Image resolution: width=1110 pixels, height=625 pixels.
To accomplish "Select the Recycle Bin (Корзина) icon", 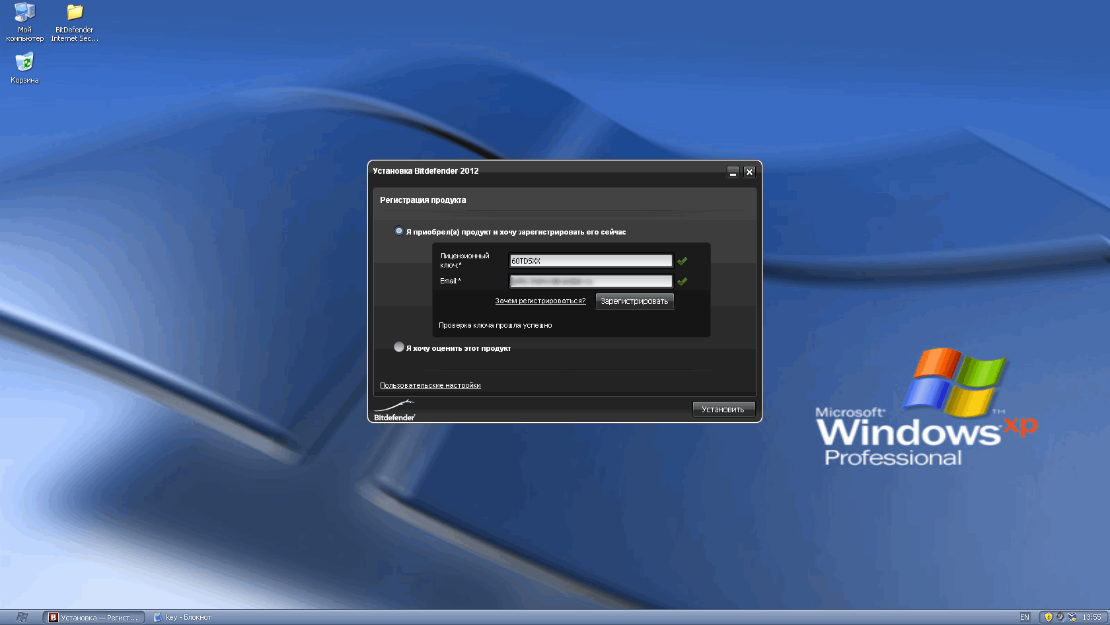I will [24, 68].
